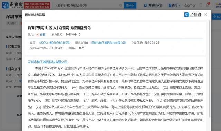Image resolution: width=221 pixels, height=131 pixels.
Task: Click the dialog's vertical scrollbar
Action: pos(210,69)
